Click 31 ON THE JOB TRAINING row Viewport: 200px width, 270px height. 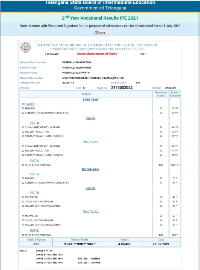(100, 165)
